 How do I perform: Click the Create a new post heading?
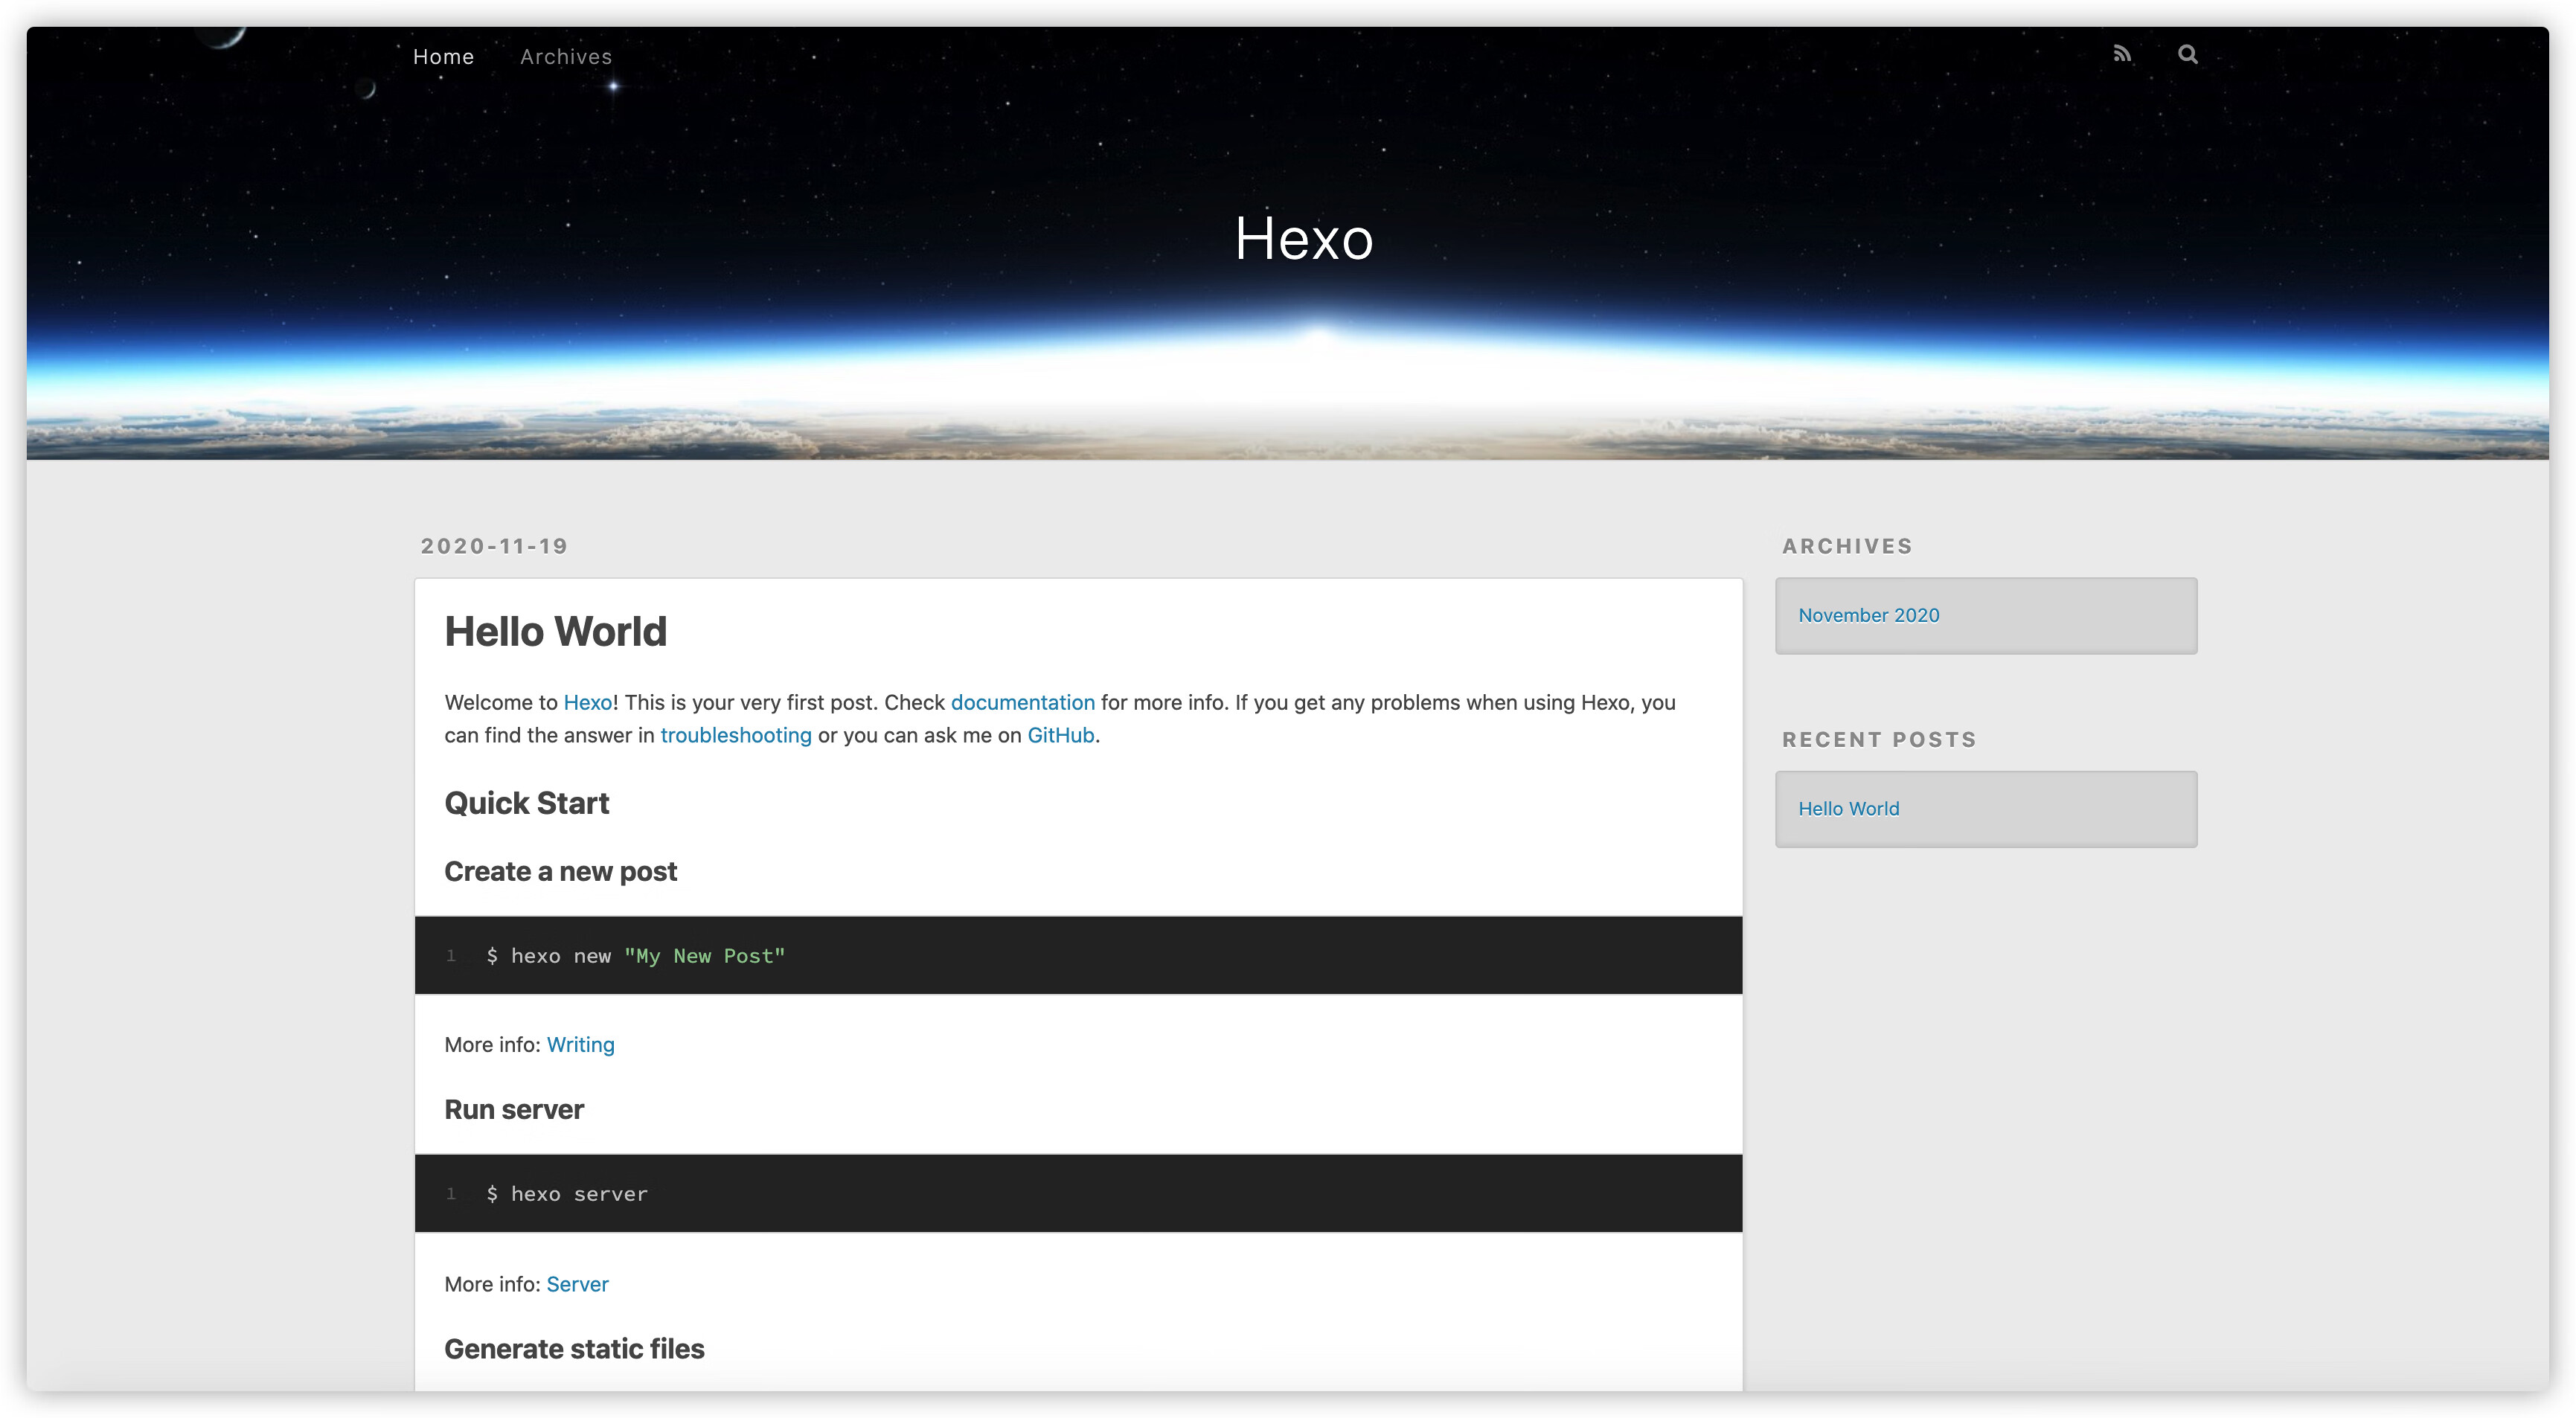click(560, 872)
